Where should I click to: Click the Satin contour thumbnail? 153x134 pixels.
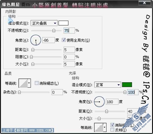[99, 127]
